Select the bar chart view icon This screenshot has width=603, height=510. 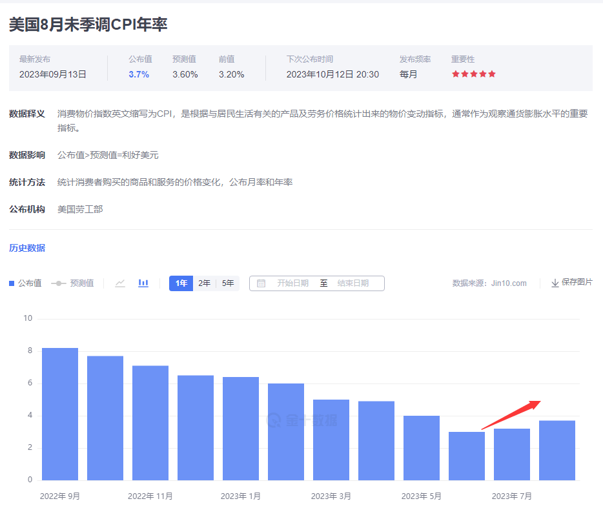coord(143,283)
